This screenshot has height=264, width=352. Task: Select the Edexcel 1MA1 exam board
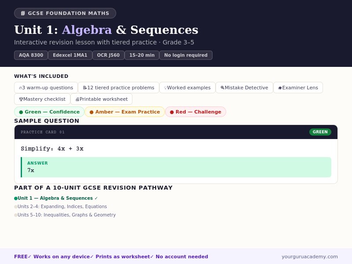70,55
